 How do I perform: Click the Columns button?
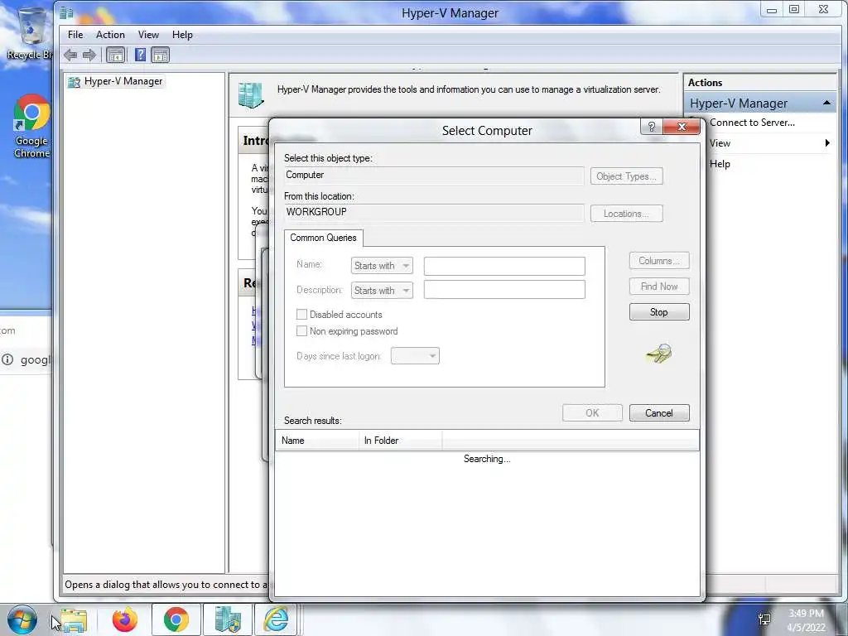click(659, 261)
